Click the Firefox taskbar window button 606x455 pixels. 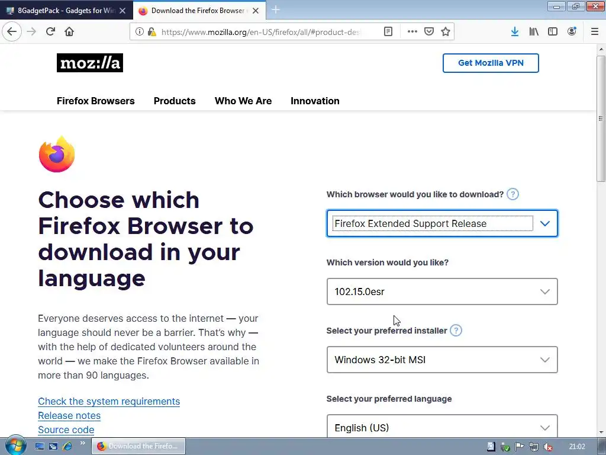pyautogui.click(x=138, y=446)
